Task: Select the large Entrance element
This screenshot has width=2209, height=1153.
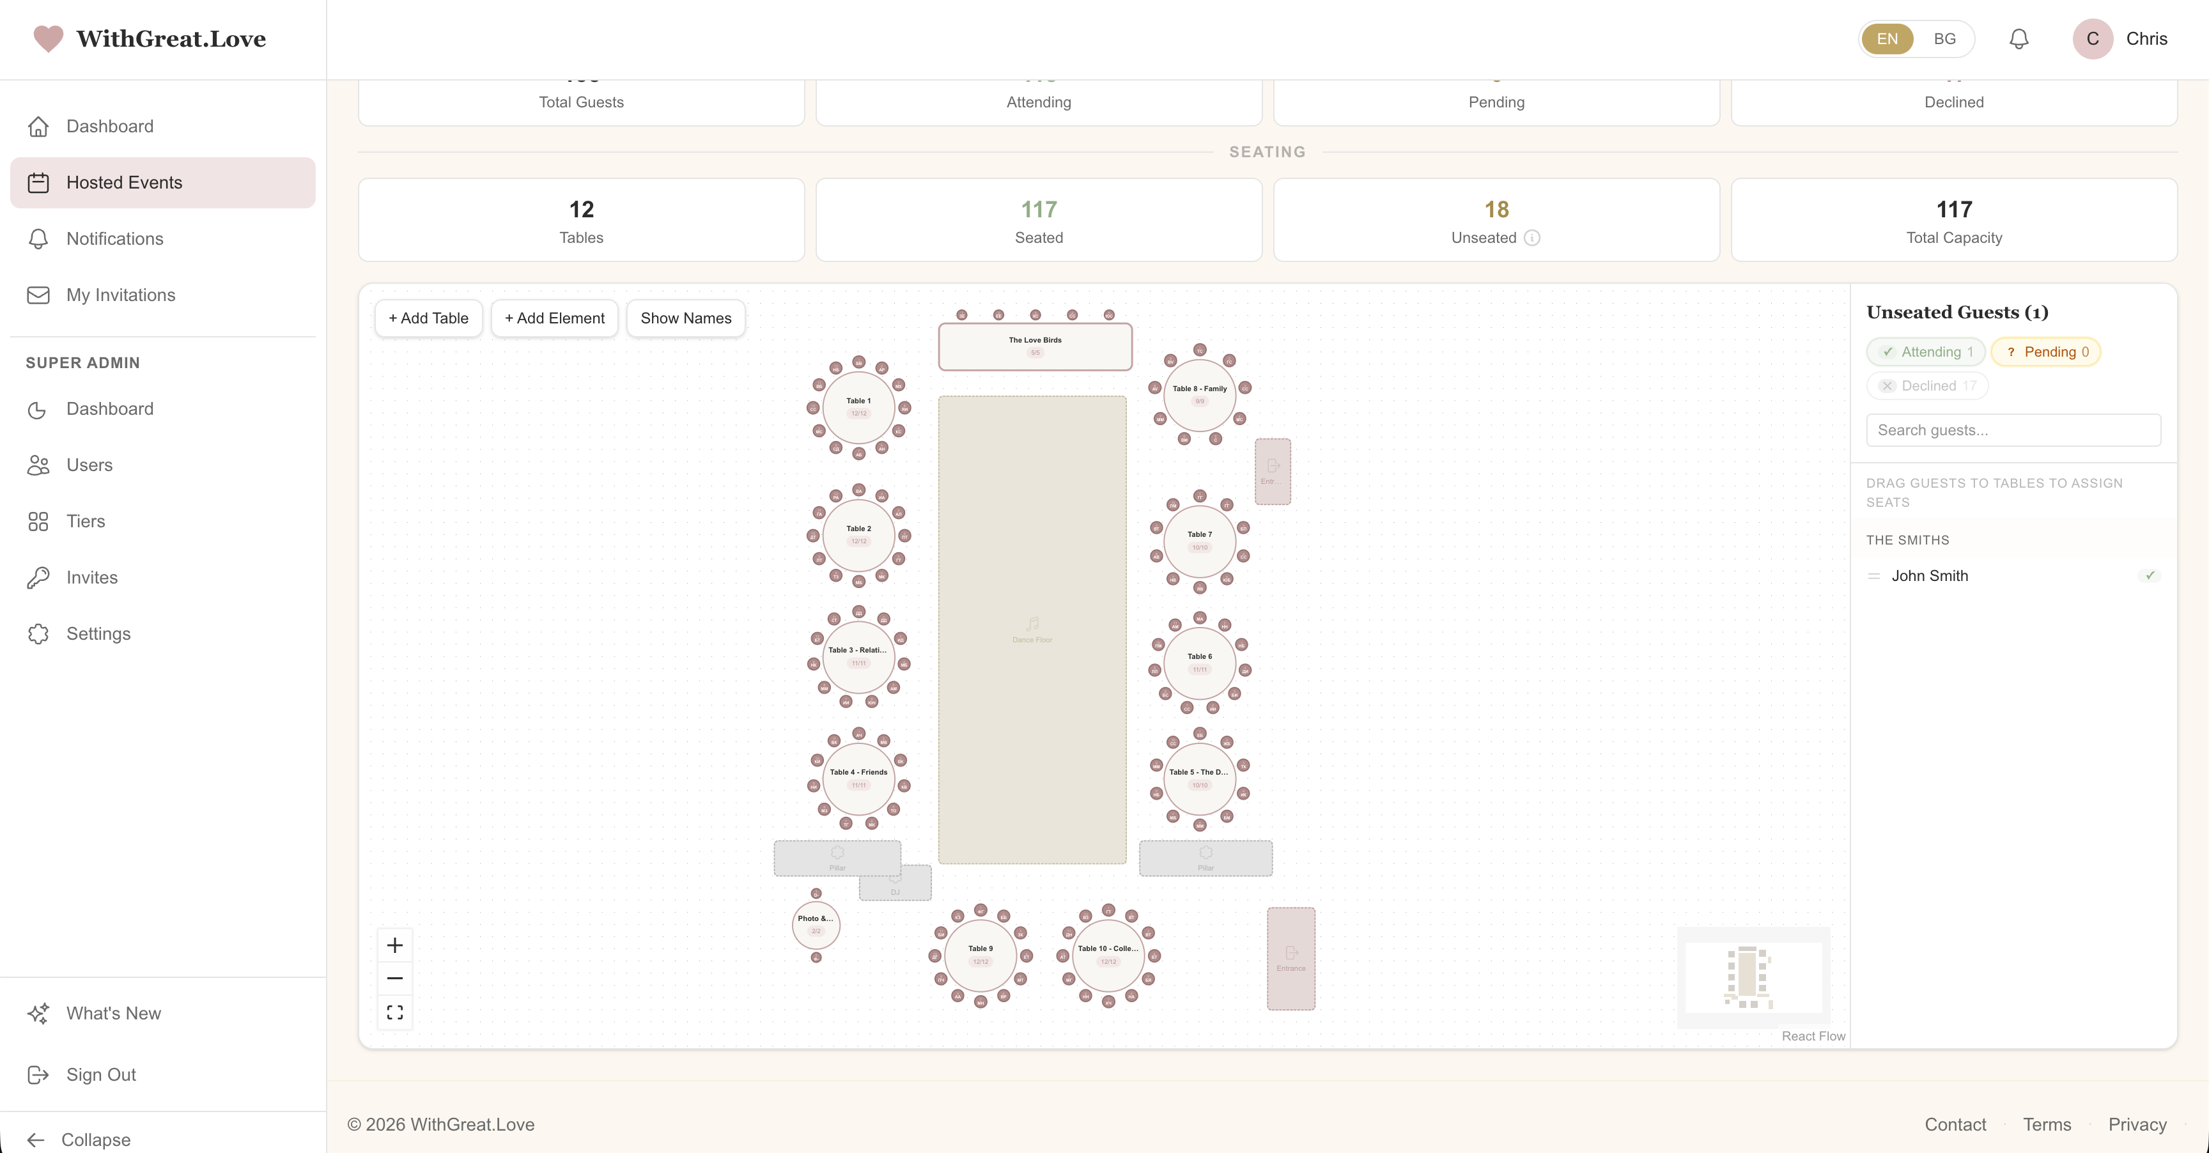Action: pyautogui.click(x=1291, y=959)
